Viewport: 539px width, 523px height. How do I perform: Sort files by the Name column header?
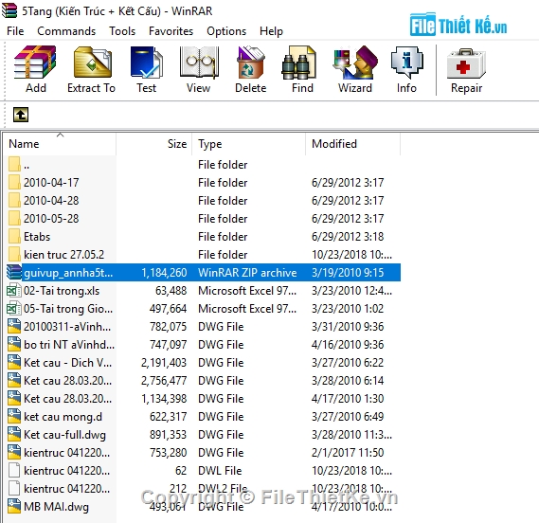(x=60, y=144)
